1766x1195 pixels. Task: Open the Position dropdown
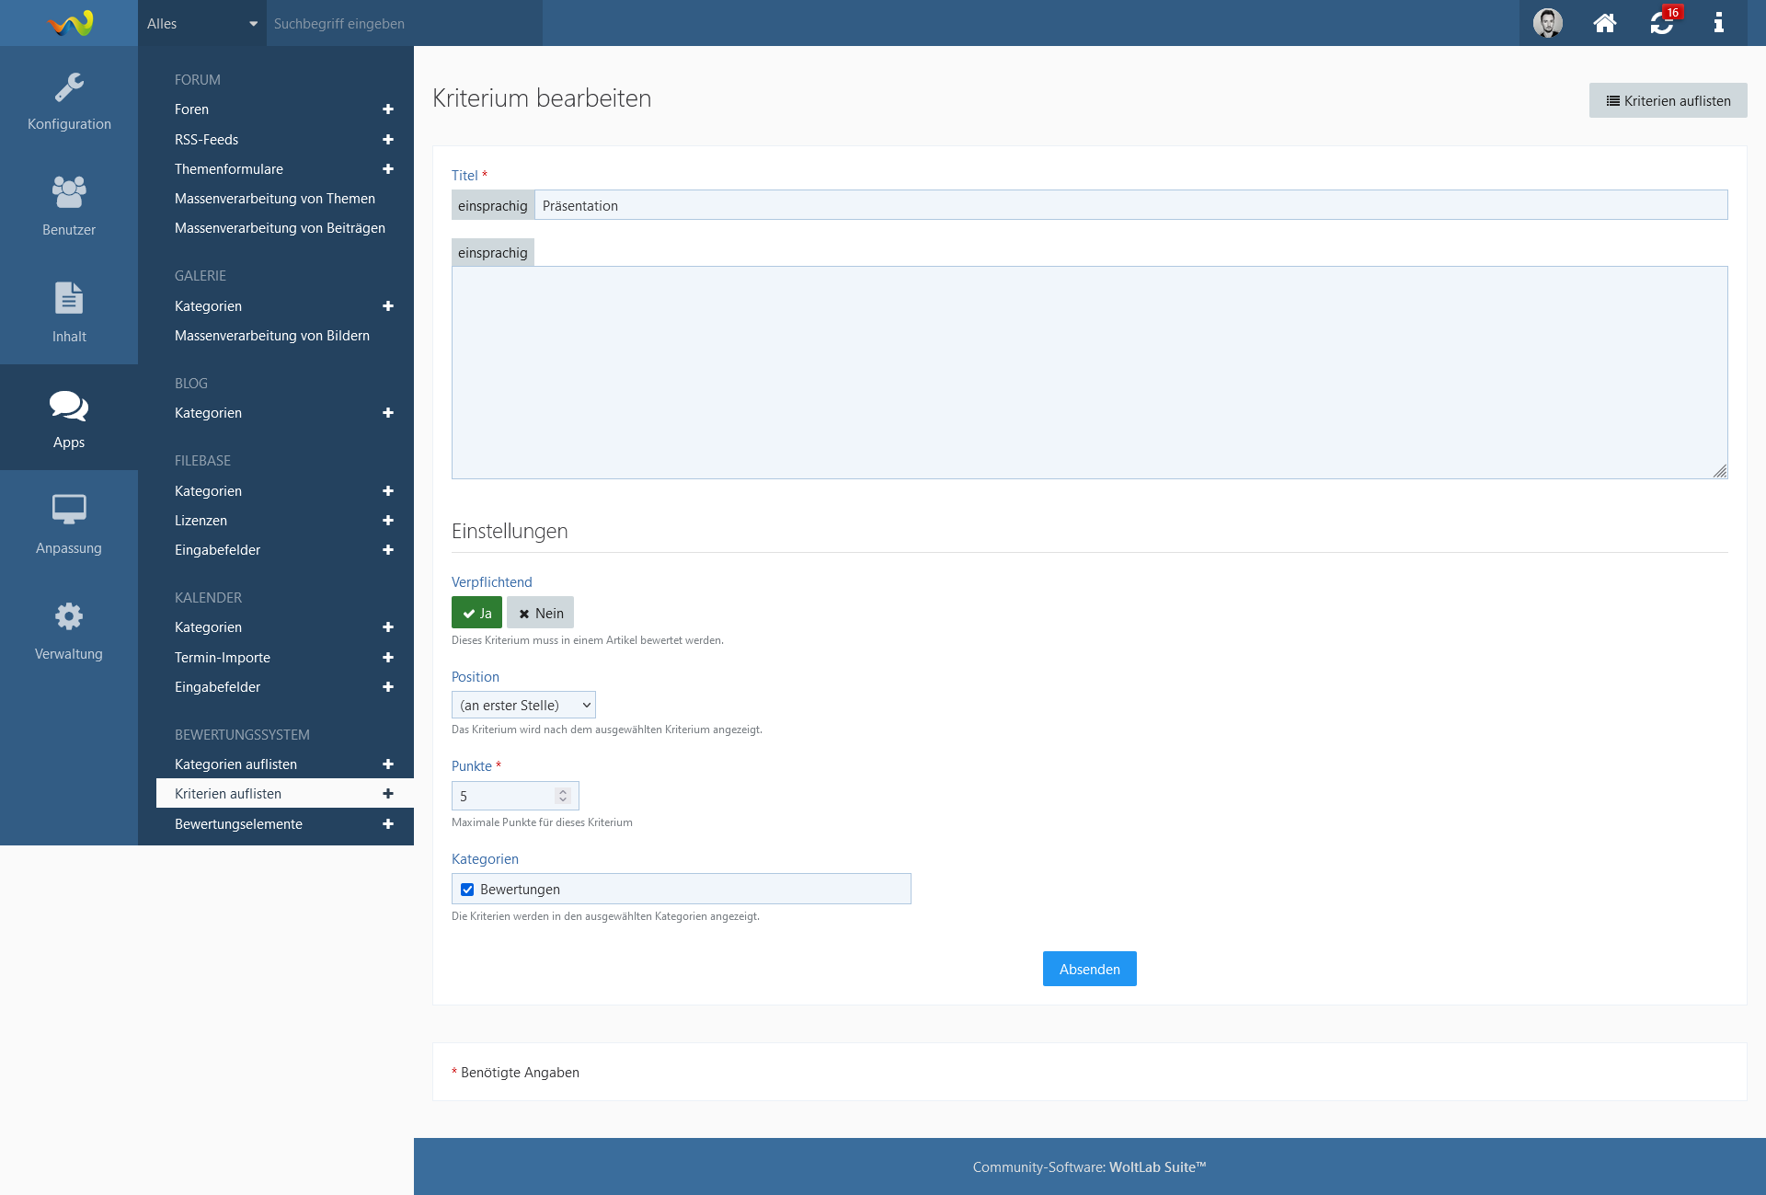523,706
